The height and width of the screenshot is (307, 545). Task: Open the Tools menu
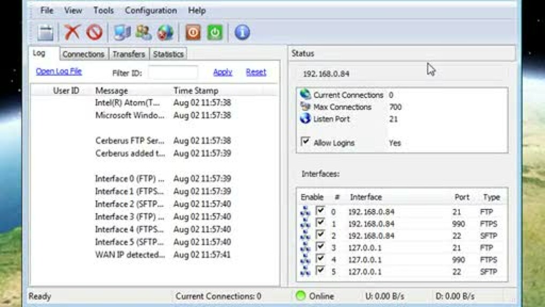103,10
